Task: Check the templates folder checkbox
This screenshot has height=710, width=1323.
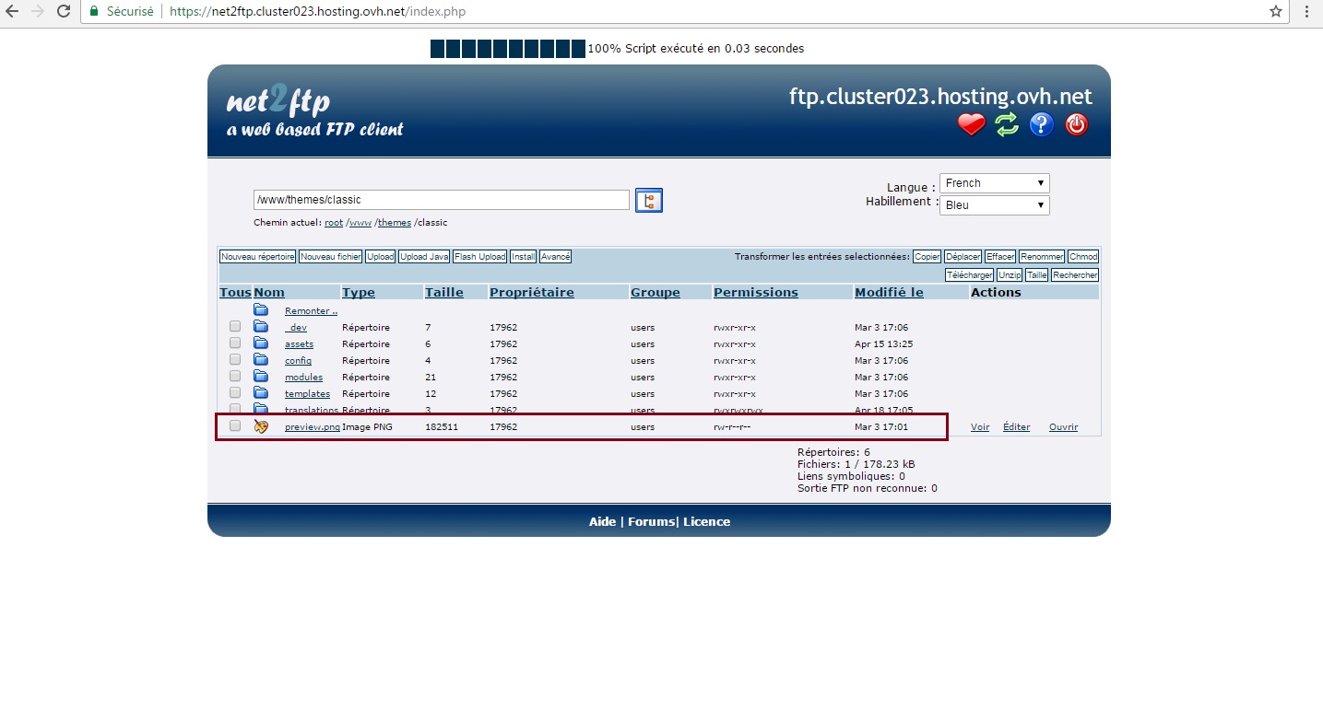Action: coord(235,392)
